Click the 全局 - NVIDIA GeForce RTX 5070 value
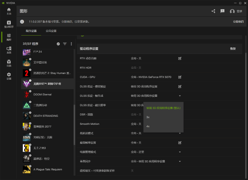Image resolution: width=248 pixels, height=180 pixels. point(151,77)
